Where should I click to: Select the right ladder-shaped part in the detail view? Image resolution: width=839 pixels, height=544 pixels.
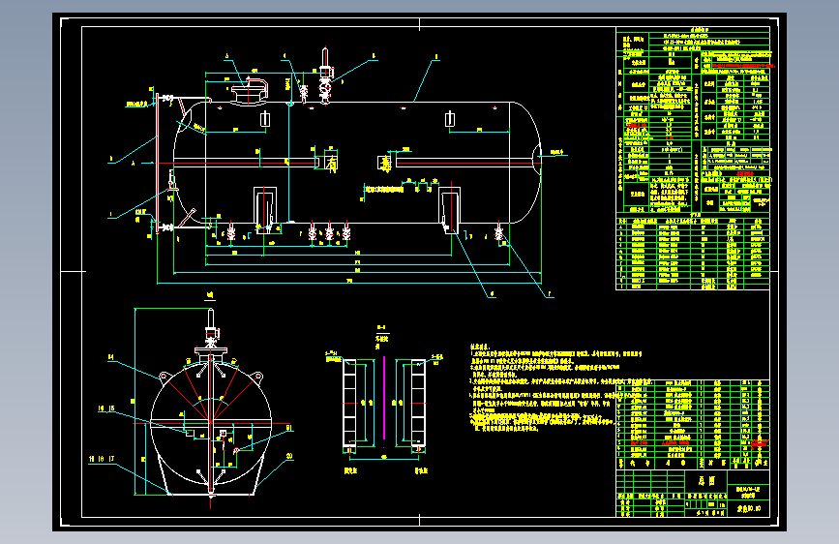[418, 403]
